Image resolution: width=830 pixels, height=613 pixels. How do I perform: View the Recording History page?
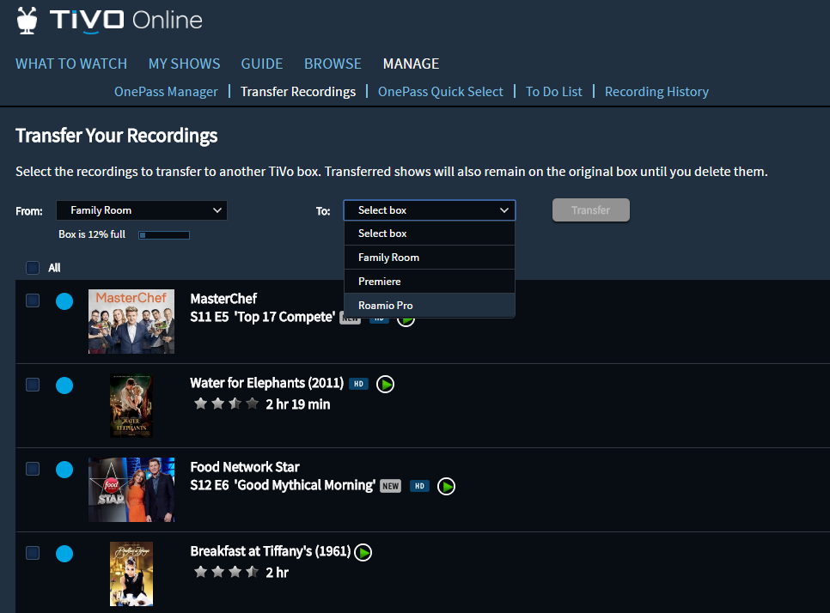pos(656,92)
